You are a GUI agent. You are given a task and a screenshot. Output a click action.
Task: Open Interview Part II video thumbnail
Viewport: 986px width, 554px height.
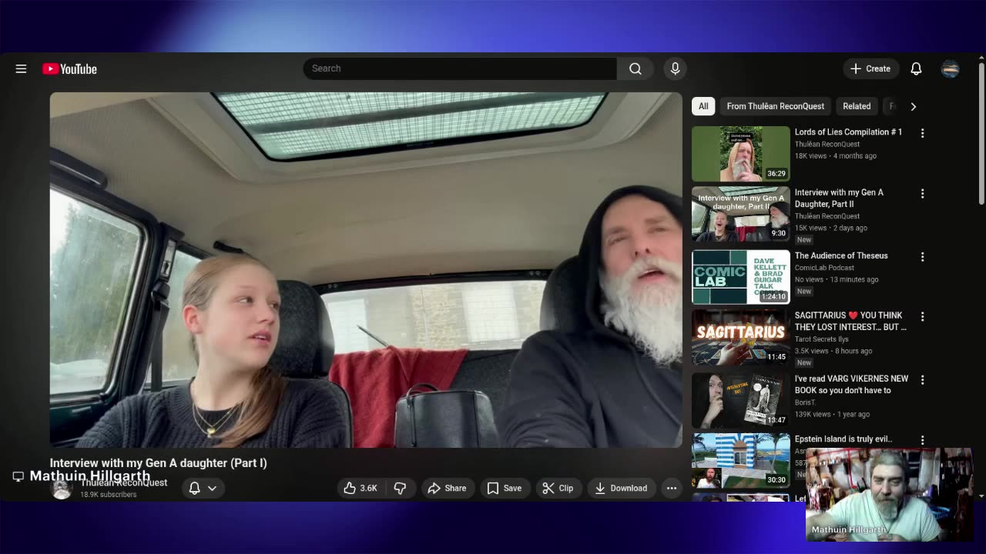coord(741,214)
